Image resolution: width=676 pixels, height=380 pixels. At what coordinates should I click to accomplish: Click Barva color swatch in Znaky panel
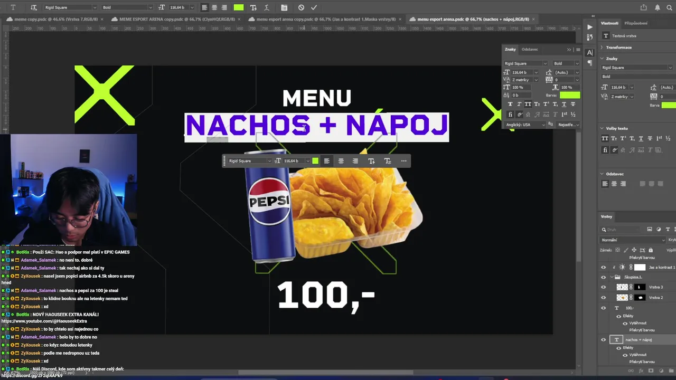tap(570, 96)
